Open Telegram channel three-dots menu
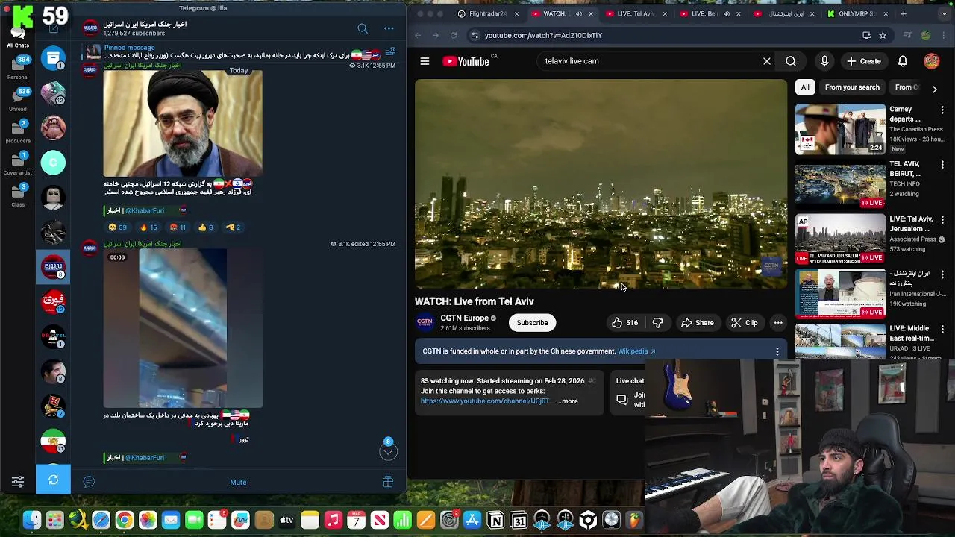This screenshot has height=537, width=955. coord(389,28)
